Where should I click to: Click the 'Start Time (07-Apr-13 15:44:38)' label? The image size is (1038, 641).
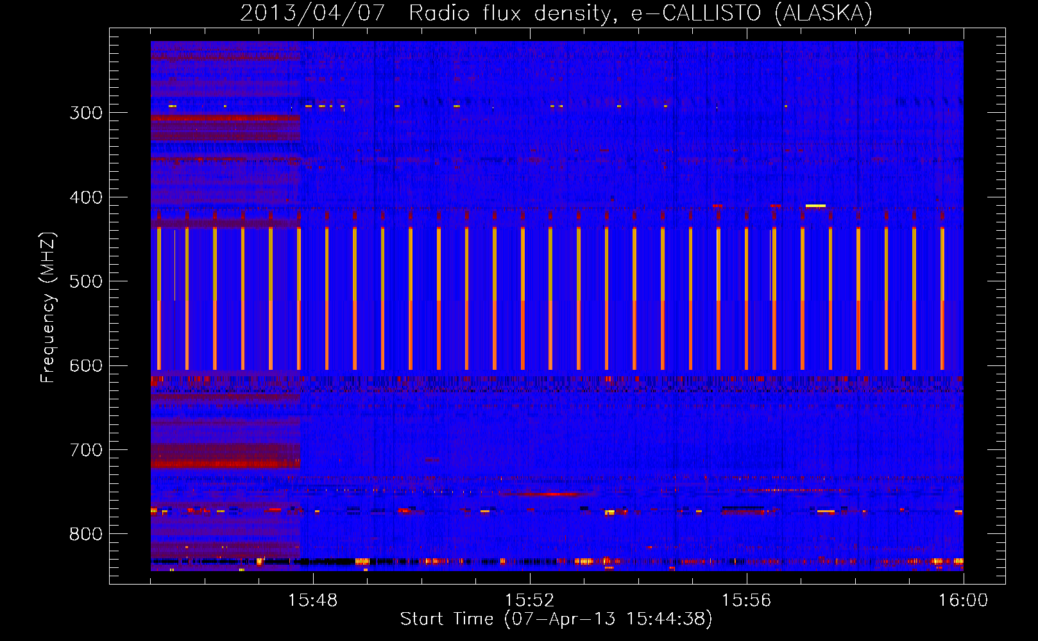[556, 619]
